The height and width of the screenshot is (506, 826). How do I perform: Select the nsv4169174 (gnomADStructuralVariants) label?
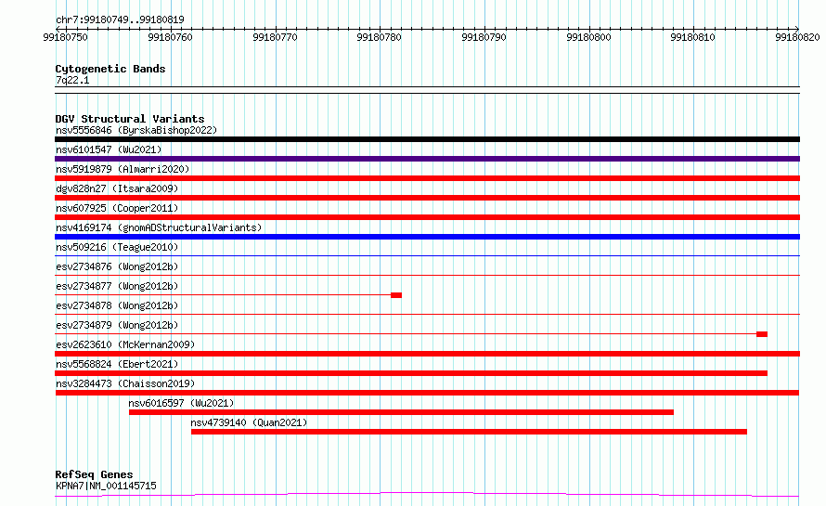pyautogui.click(x=159, y=227)
